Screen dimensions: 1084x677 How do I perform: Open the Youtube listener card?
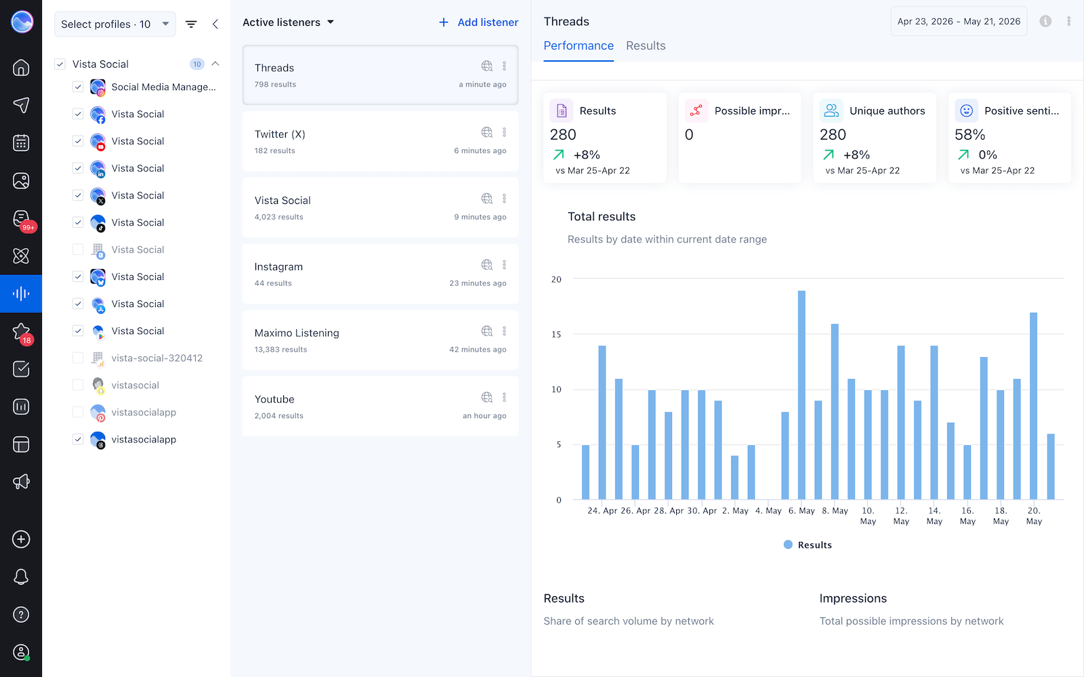380,407
